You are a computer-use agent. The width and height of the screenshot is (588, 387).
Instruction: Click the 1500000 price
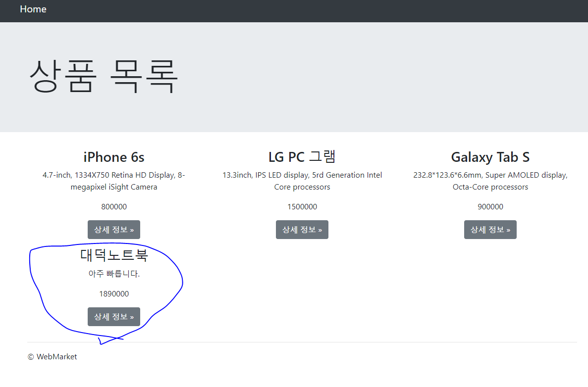pos(302,207)
